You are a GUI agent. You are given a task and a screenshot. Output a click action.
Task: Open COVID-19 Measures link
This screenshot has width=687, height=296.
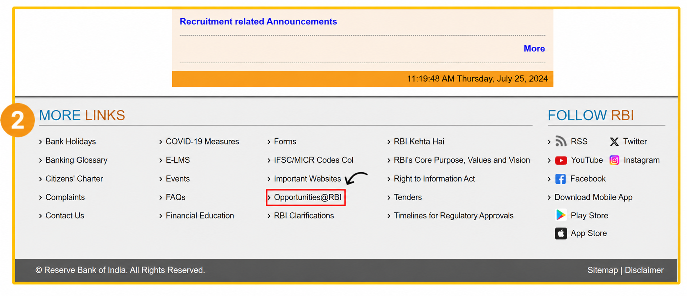point(202,142)
